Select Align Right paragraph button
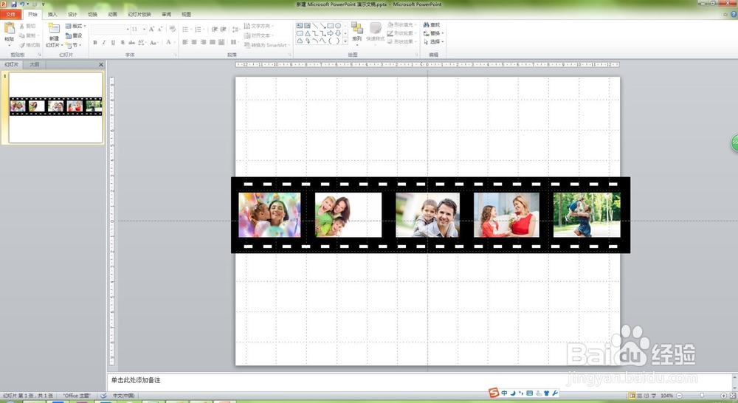 204,42
